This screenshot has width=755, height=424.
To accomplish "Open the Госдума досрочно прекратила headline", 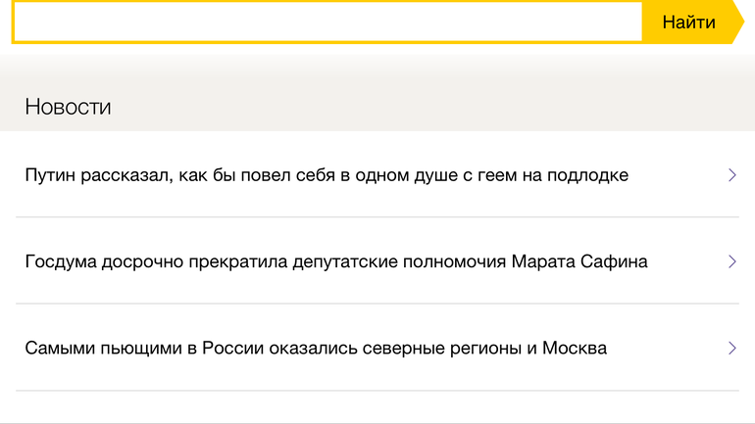I will coord(336,261).
